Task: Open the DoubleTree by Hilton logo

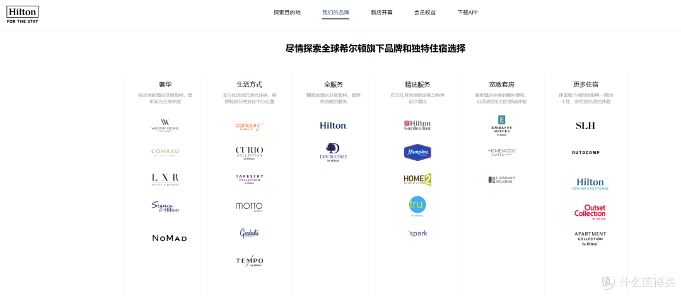Action: click(x=333, y=153)
